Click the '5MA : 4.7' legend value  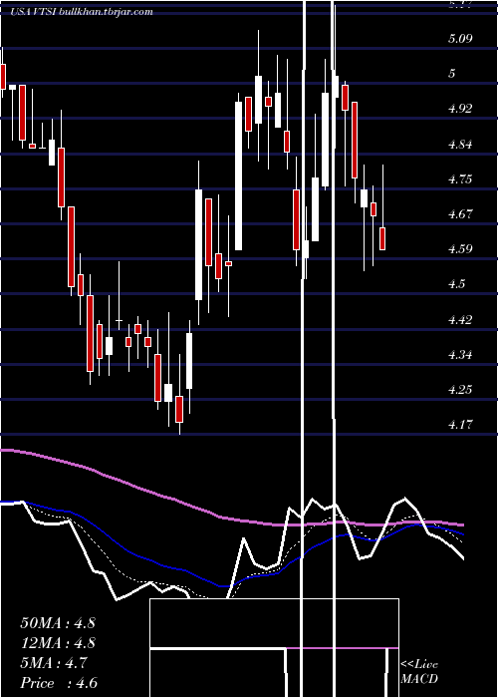[54, 663]
